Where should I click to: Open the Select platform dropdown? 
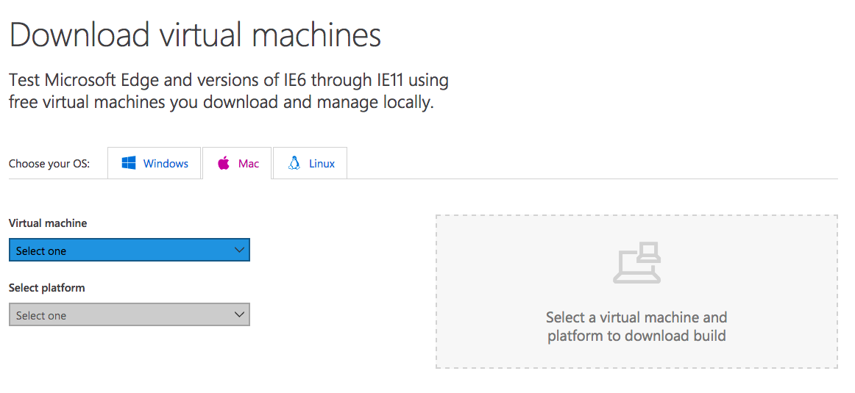click(130, 314)
